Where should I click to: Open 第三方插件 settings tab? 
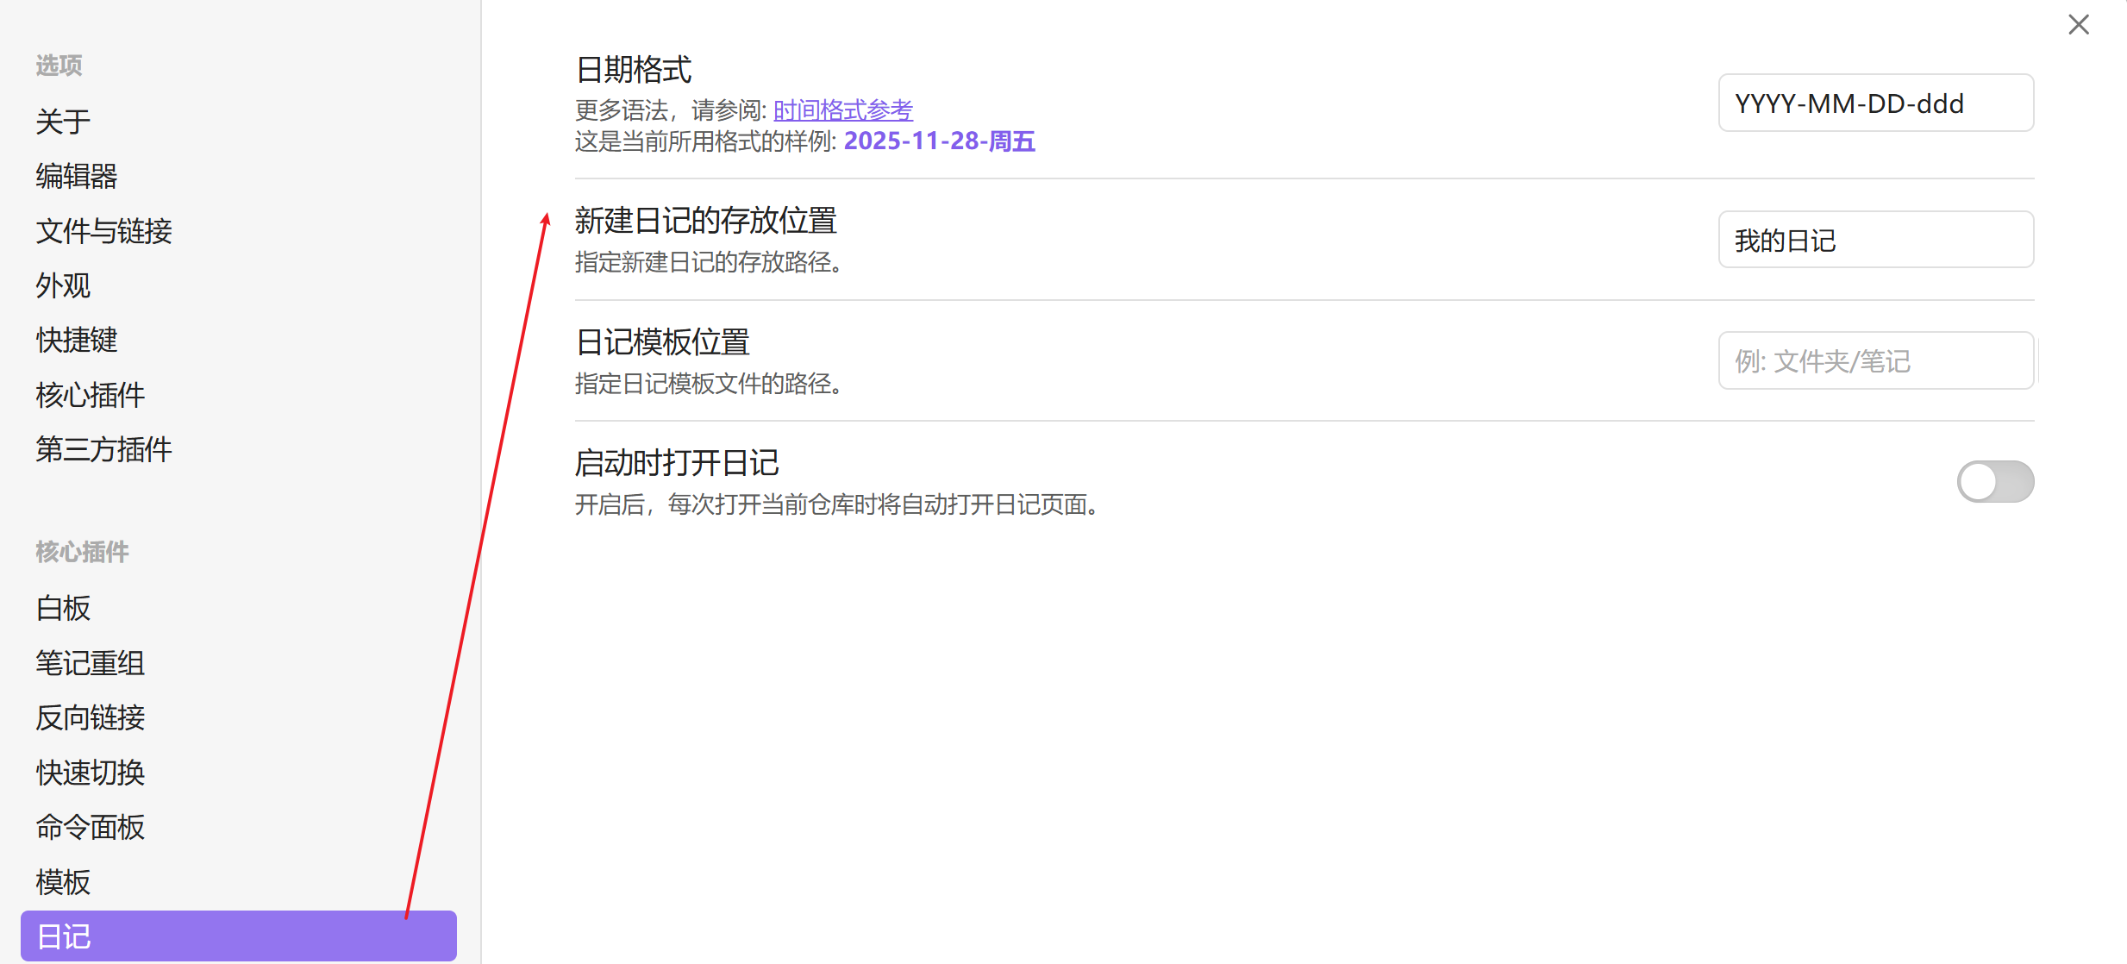coord(103,449)
